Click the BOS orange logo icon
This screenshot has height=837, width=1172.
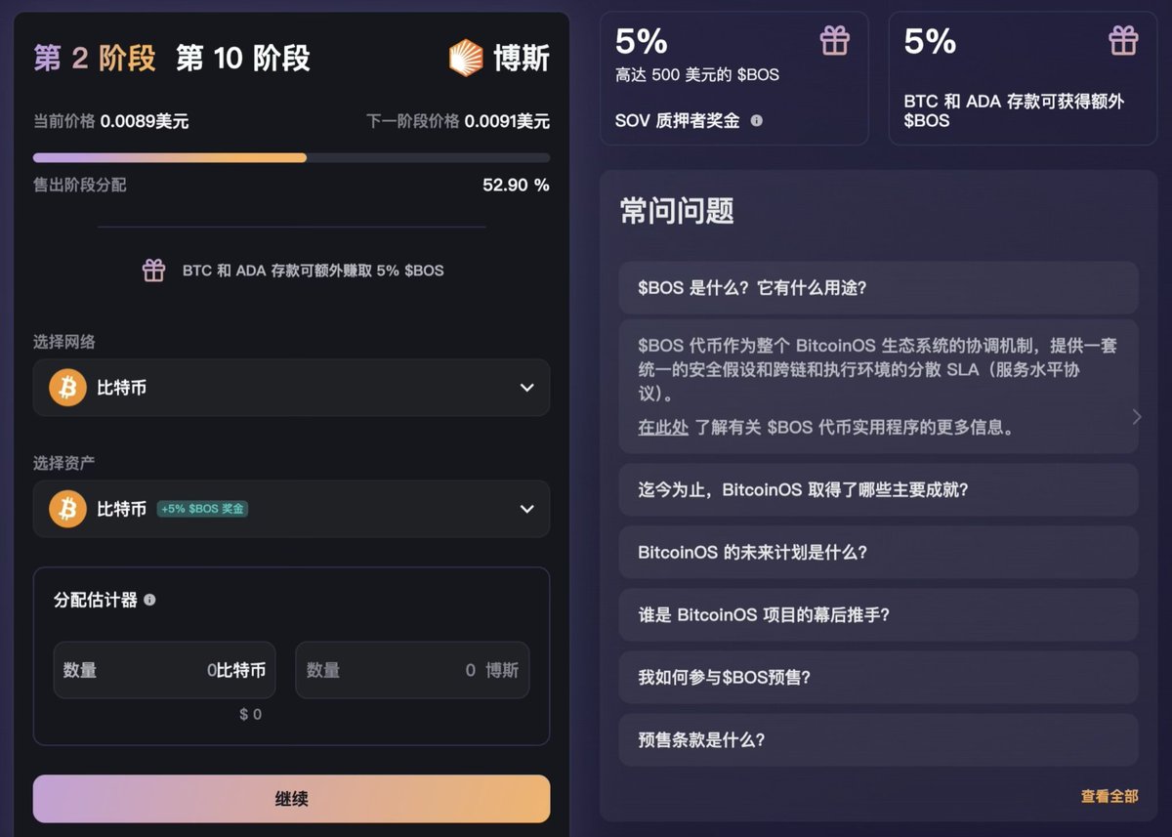466,58
